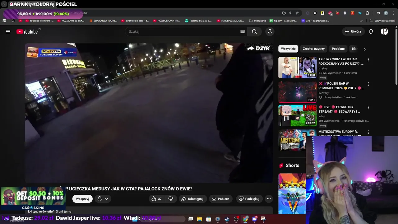
Task: Click the Windows taskbar Wyszukaj search box
Action: (163, 219)
